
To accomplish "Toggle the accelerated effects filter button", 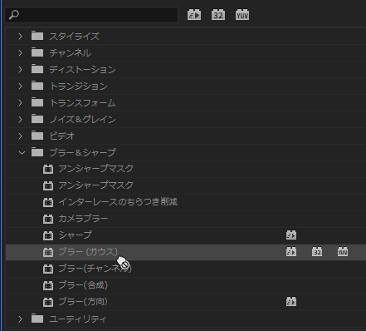I will pos(194,15).
